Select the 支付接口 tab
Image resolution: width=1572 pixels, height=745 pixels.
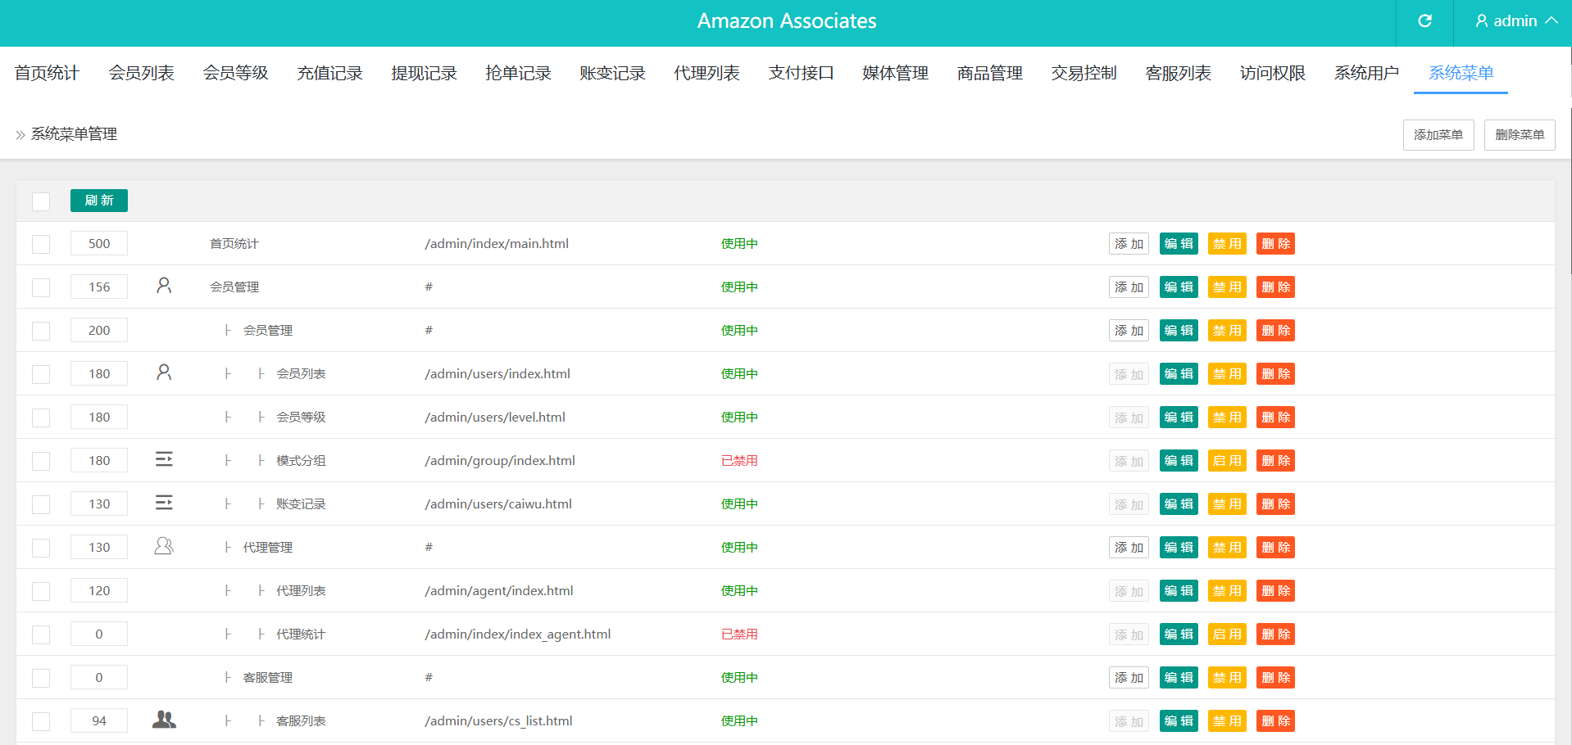tap(801, 73)
